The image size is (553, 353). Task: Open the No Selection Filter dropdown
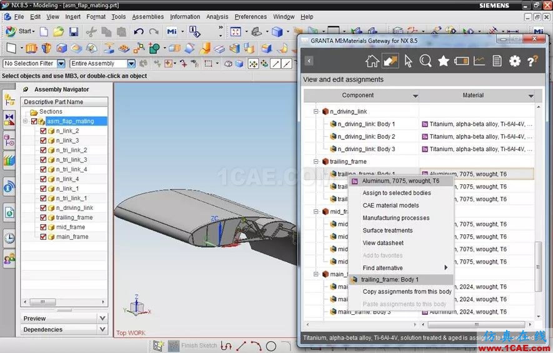61,64
